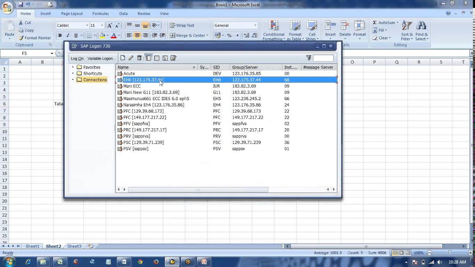Click the Paste icon in Excel ribbon
Viewport: 475px width, 267px height.
click(9, 26)
